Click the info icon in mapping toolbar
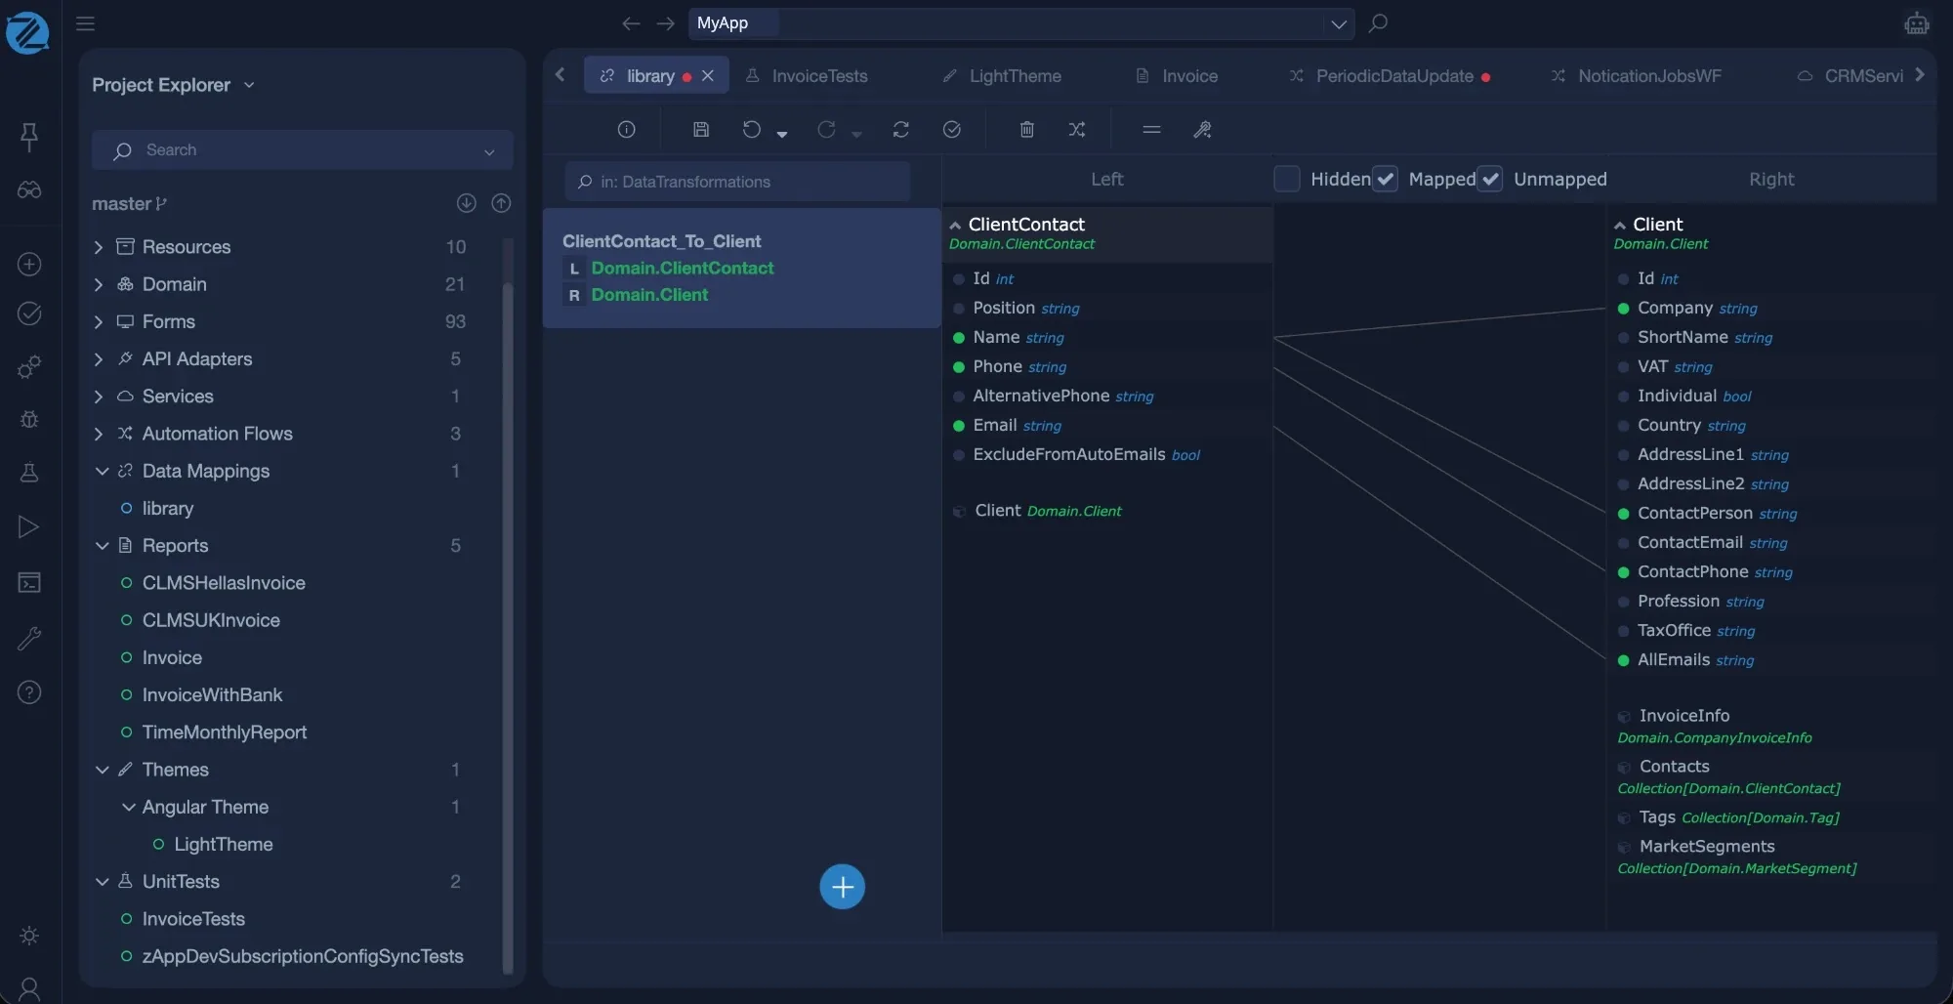The height and width of the screenshot is (1004, 1953). (627, 129)
